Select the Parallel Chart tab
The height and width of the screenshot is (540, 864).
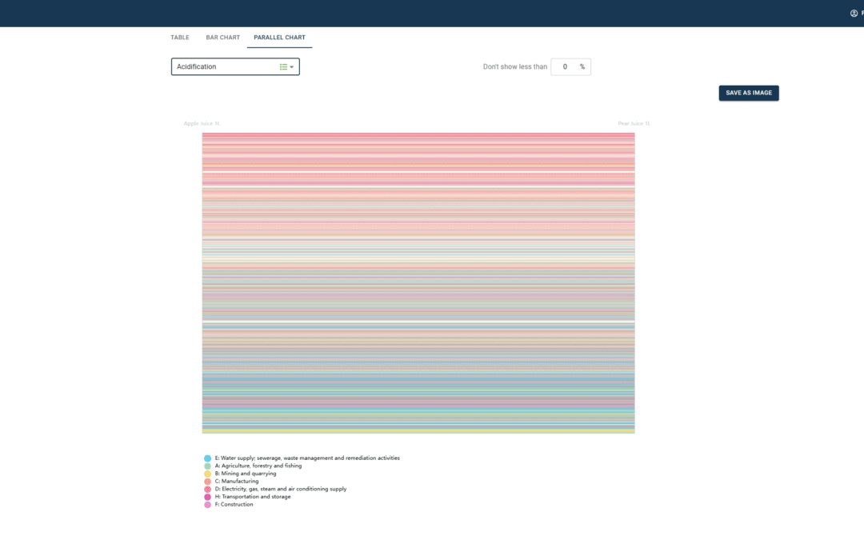click(x=279, y=38)
